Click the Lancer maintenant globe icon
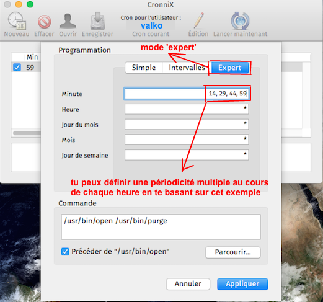Image resolution: width=323 pixels, height=302 pixels. click(x=240, y=21)
